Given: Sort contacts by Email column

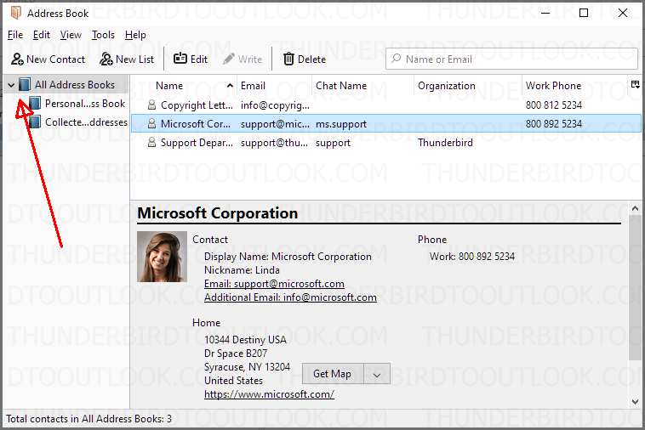Looking at the screenshot, I should coord(274,86).
